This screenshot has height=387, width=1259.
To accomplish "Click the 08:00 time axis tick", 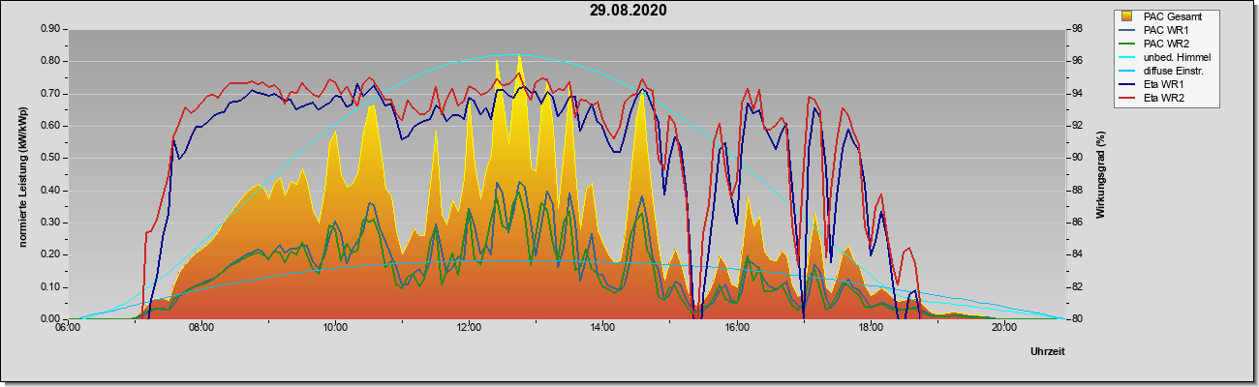I will pyautogui.click(x=201, y=329).
